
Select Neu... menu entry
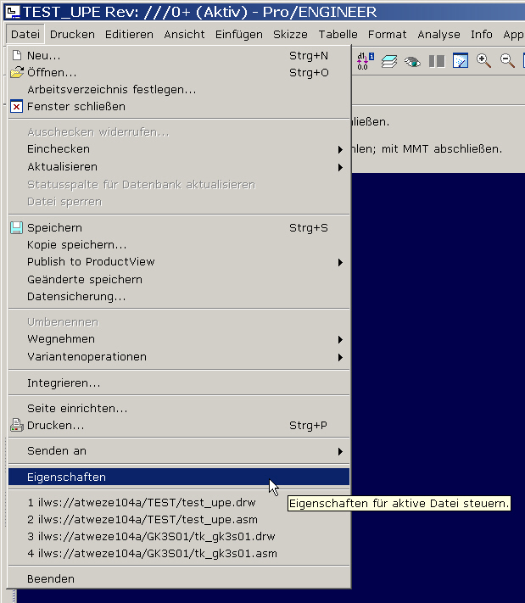coord(179,55)
